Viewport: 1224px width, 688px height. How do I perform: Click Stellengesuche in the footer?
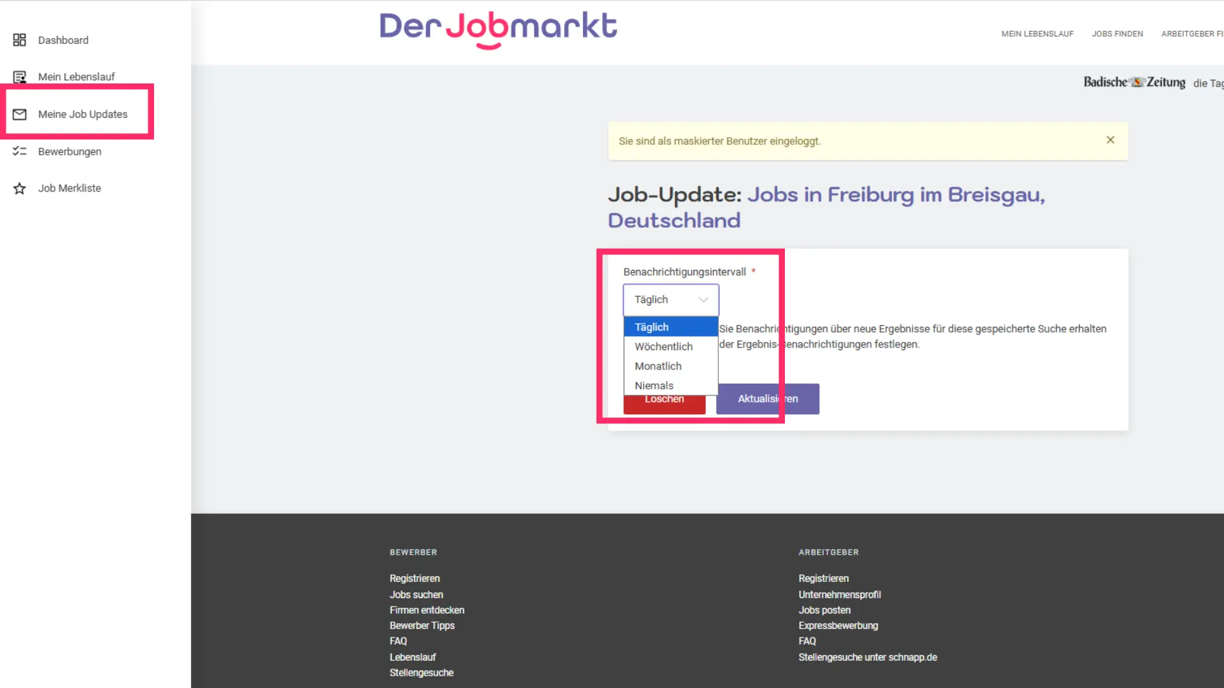click(422, 672)
